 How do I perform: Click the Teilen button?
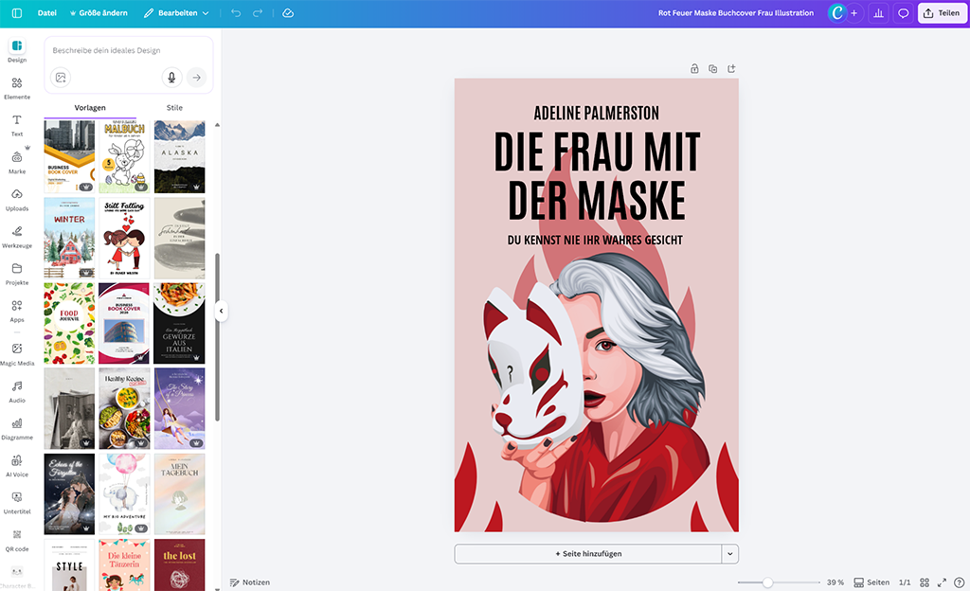(941, 13)
